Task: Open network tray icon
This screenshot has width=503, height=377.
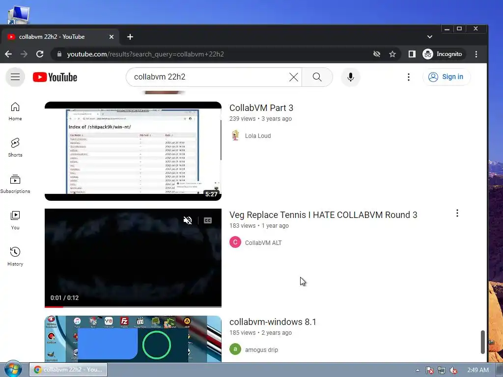Action: pos(442,370)
